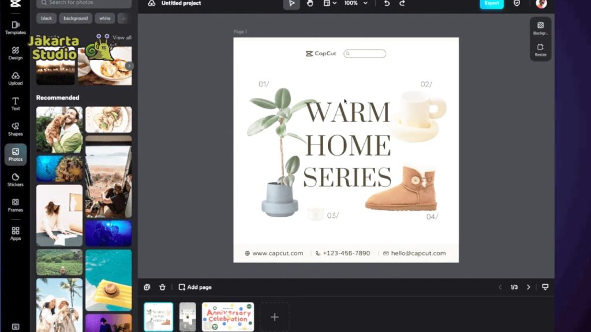This screenshot has width=591, height=332.
Task: Switch to the Photos panel
Action: (15, 154)
